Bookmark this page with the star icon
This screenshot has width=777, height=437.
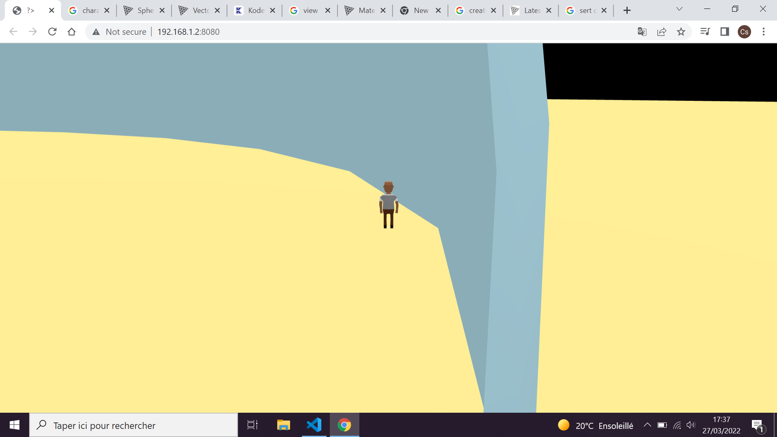[x=681, y=32]
